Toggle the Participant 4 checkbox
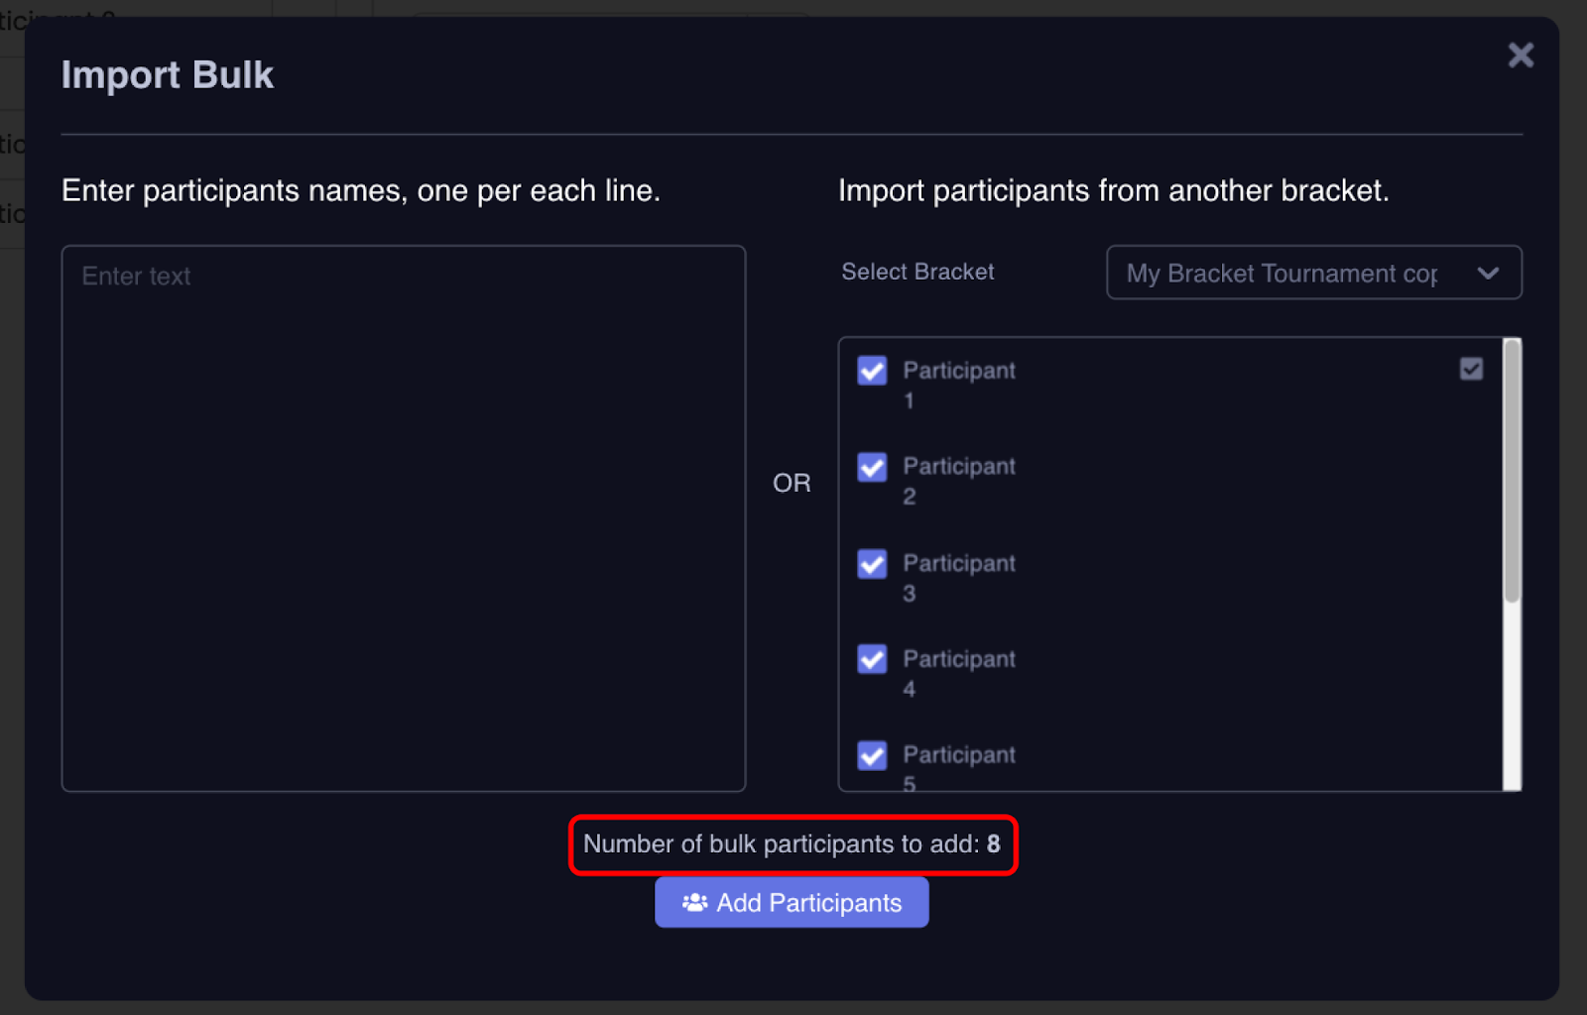This screenshot has width=1587, height=1015. pyautogui.click(x=872, y=659)
